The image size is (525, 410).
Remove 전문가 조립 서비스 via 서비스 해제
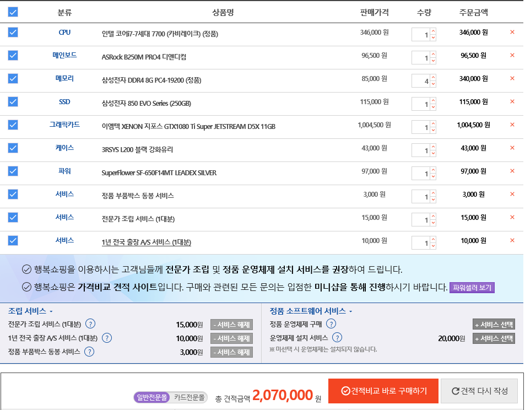[x=232, y=325]
